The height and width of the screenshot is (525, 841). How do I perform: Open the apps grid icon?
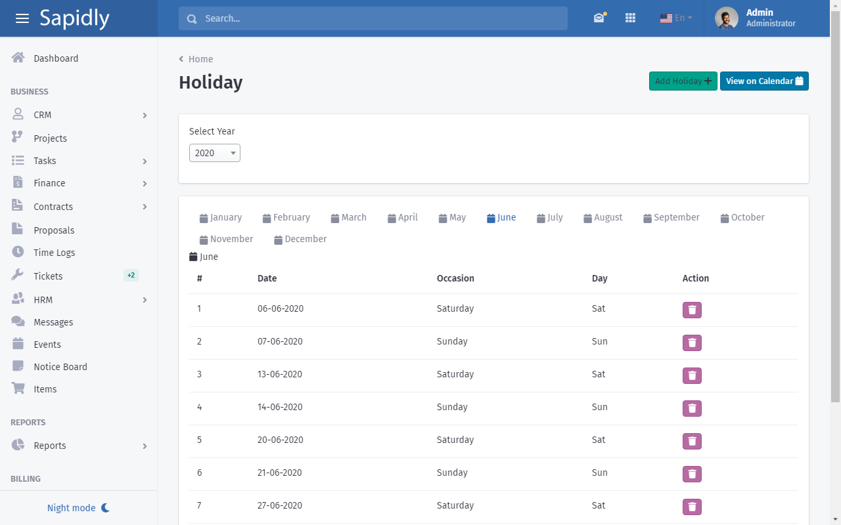[x=630, y=18]
